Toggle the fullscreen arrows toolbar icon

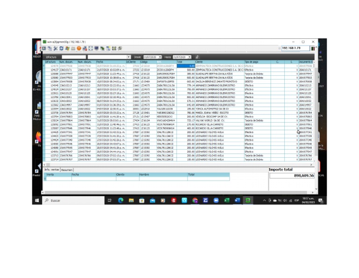(x=91, y=48)
